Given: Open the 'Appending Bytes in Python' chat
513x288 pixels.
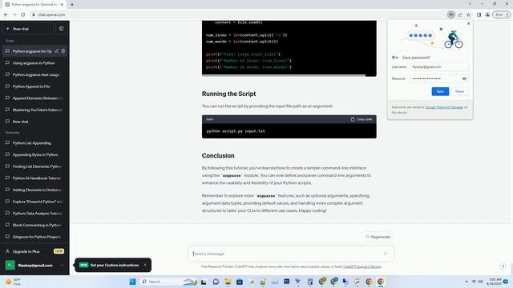Looking at the screenshot, I should [34, 154].
